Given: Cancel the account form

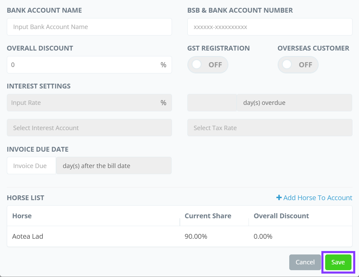Looking at the screenshot, I should (x=305, y=262).
